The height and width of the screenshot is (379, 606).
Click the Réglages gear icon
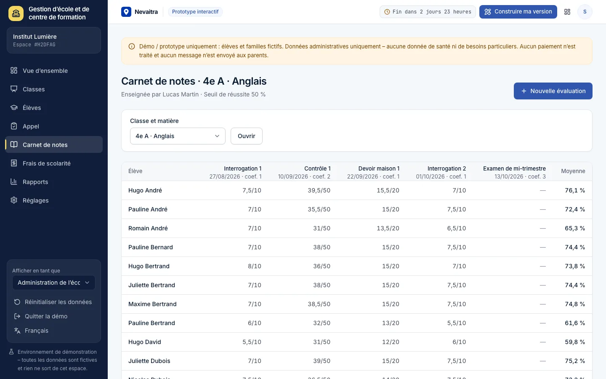point(14,200)
